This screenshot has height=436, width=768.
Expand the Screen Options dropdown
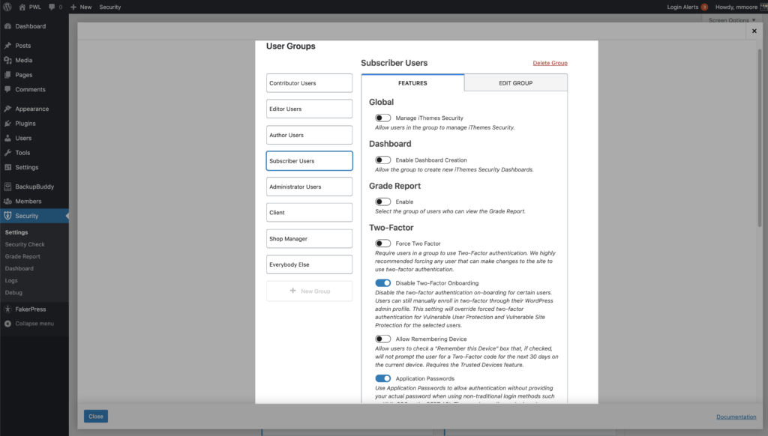pos(732,20)
